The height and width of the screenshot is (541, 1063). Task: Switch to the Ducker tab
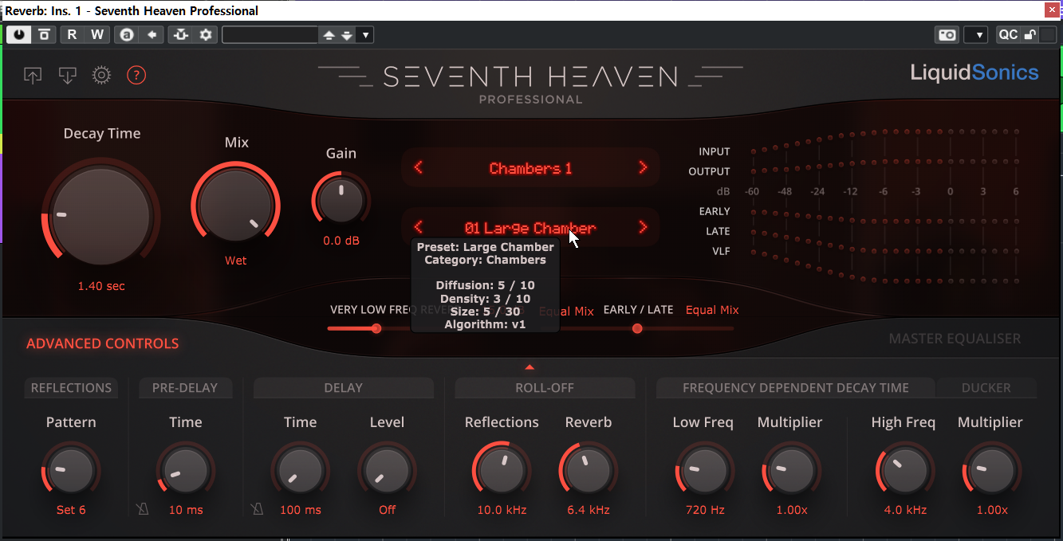(986, 388)
